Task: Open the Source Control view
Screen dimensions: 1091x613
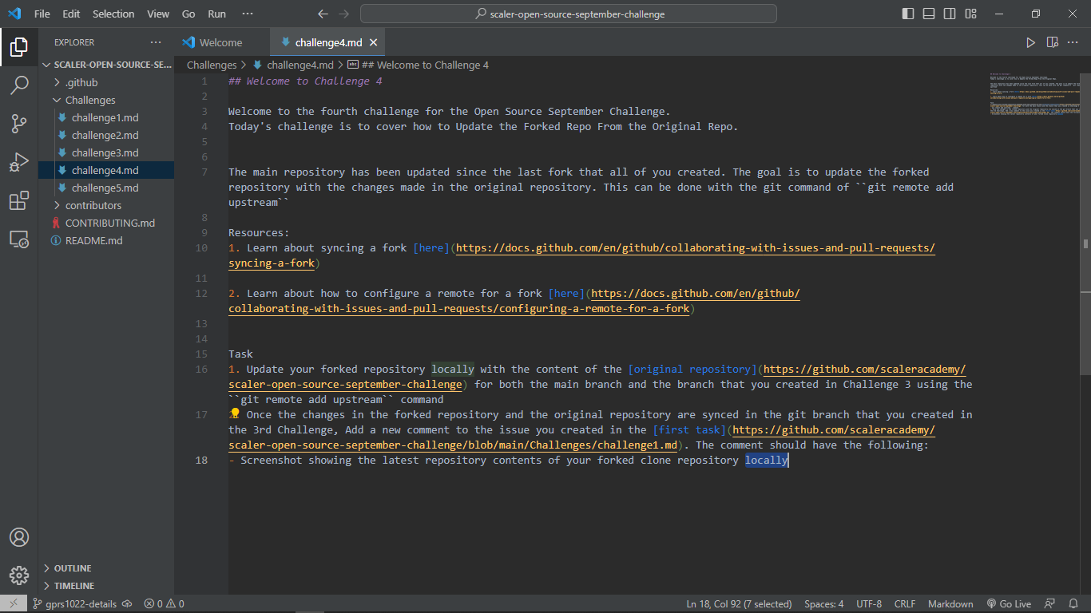Action: 19,122
